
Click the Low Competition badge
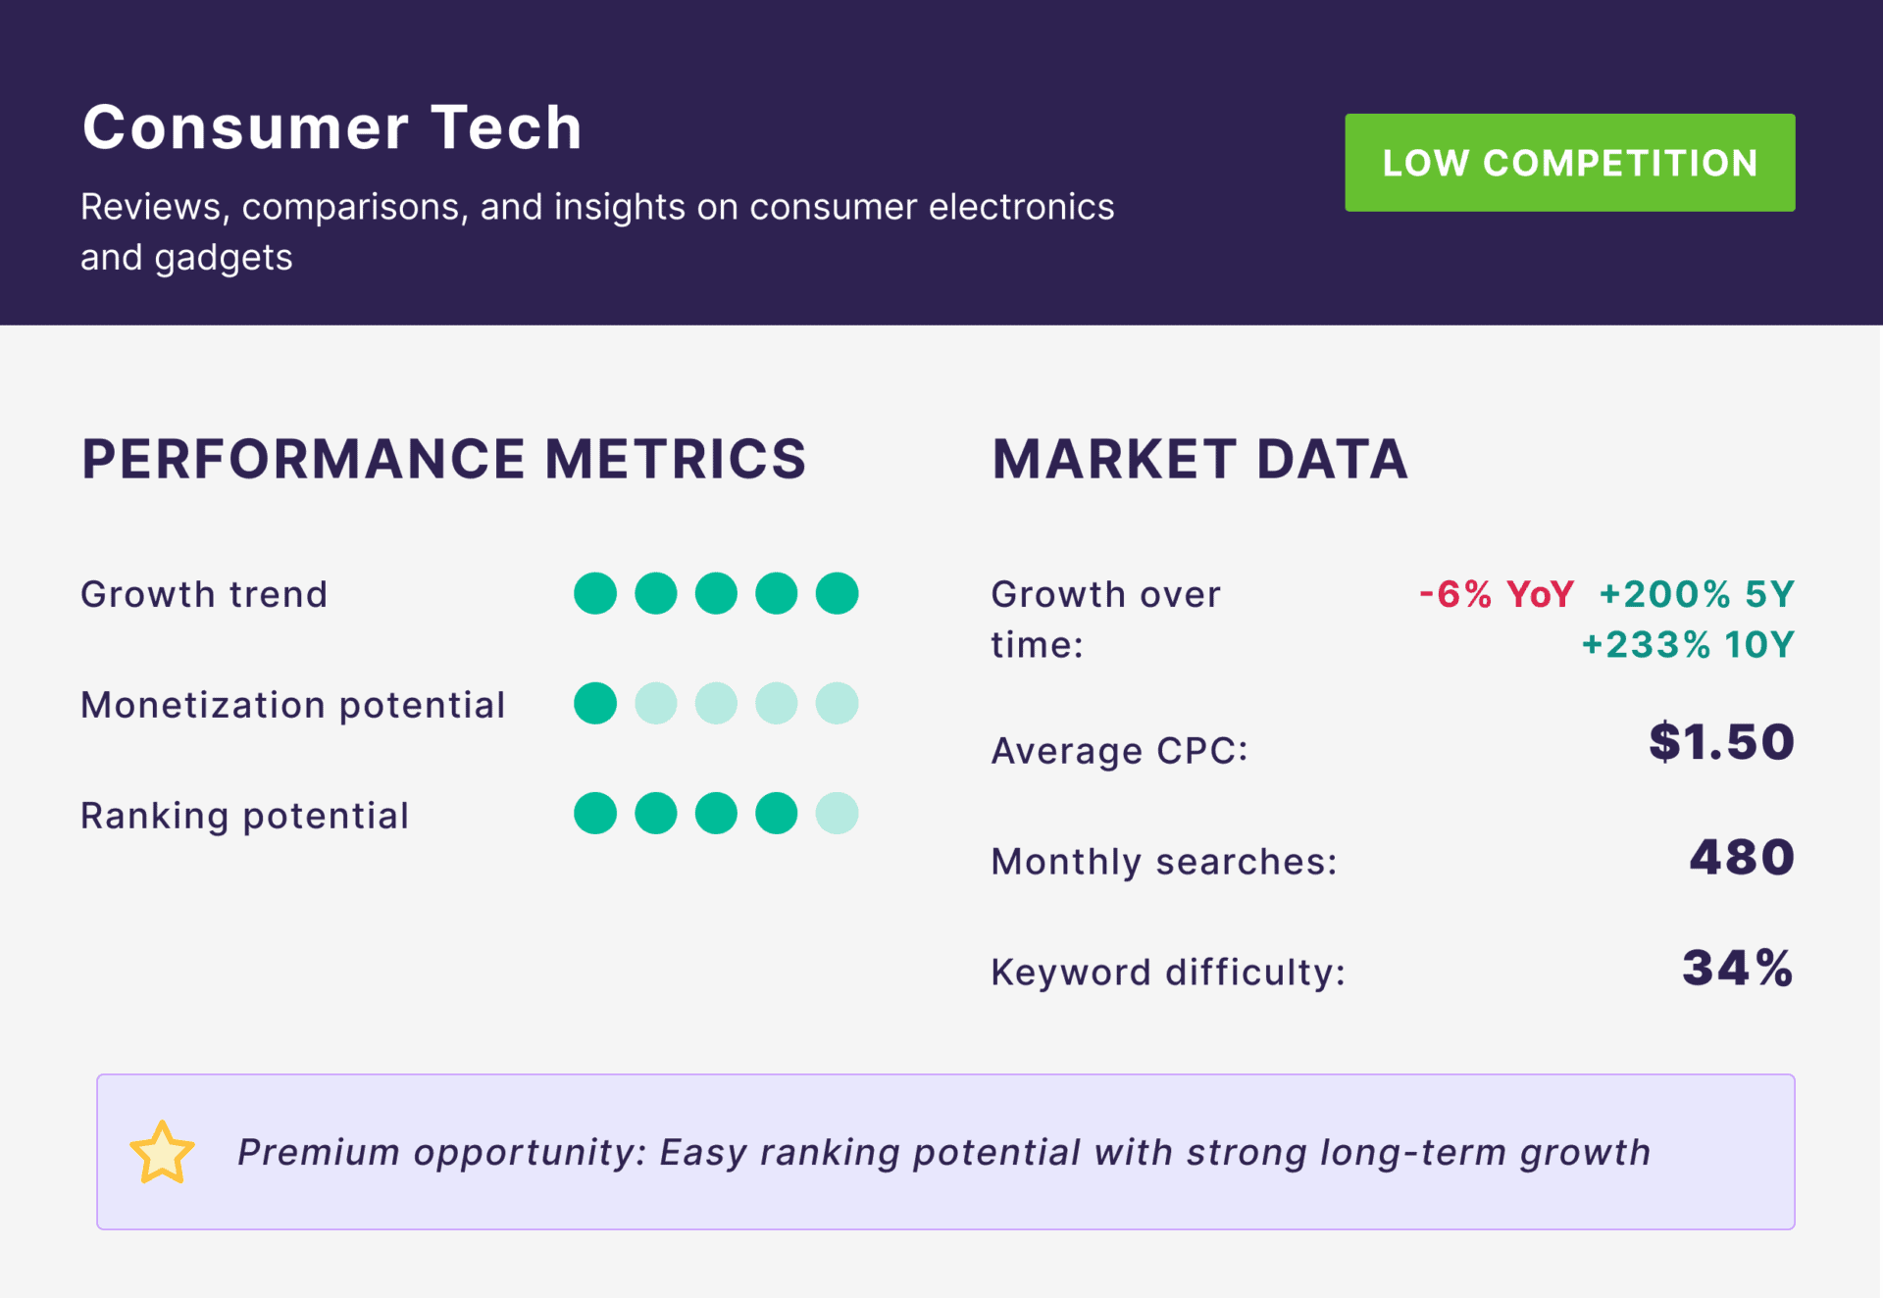[x=1569, y=163]
